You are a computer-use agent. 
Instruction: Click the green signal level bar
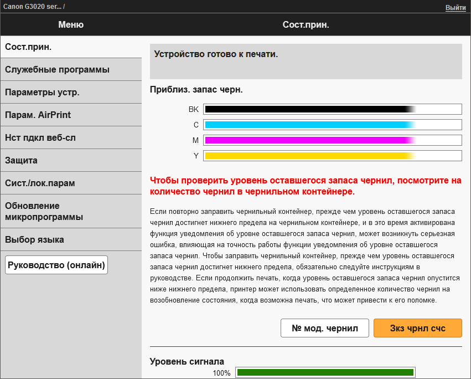click(x=325, y=372)
